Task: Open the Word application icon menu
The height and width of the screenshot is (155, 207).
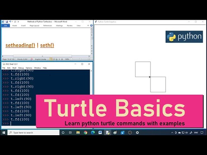Action: 3,22
